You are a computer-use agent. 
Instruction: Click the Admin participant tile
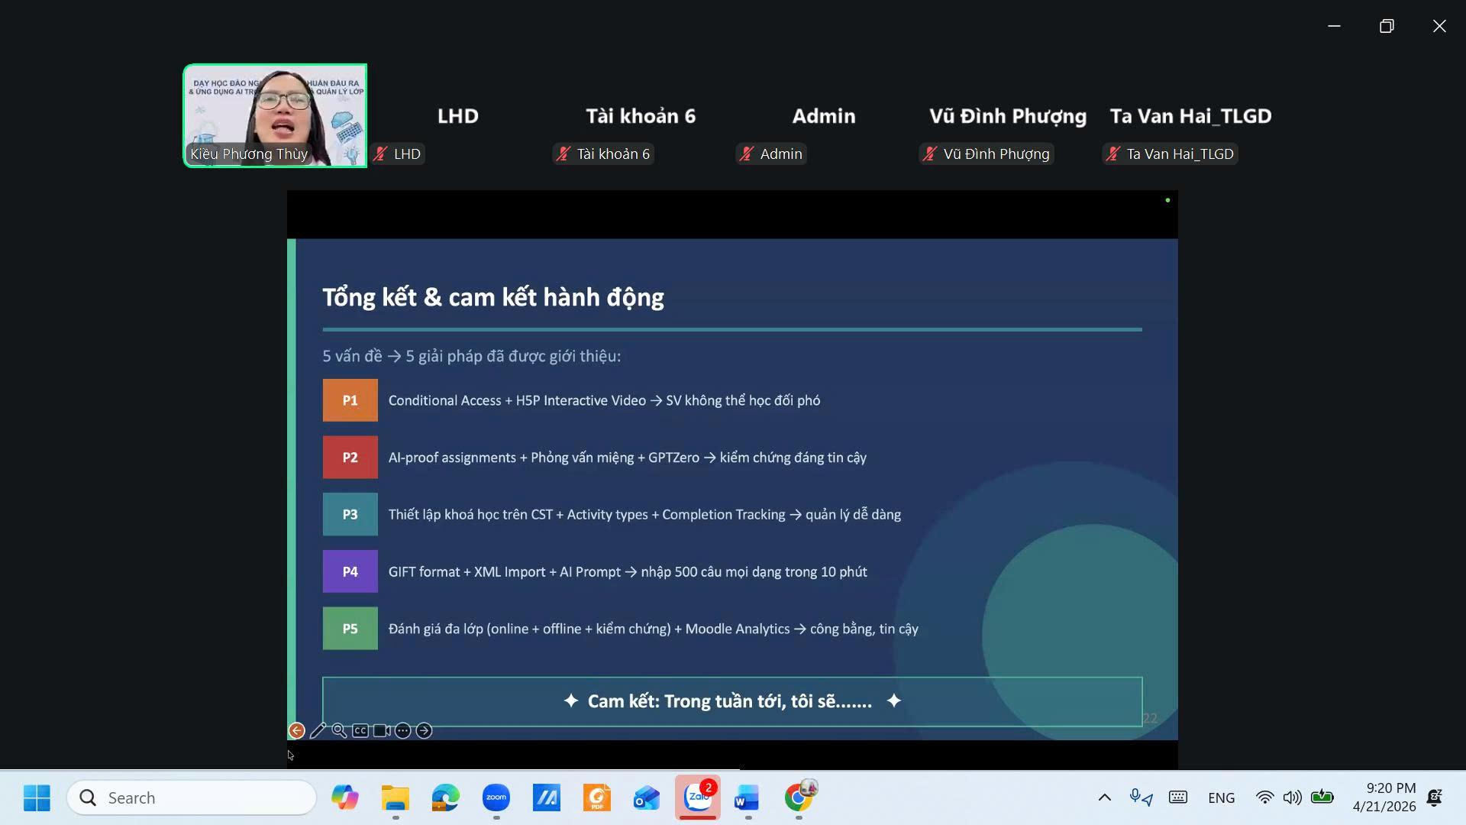[x=824, y=116]
